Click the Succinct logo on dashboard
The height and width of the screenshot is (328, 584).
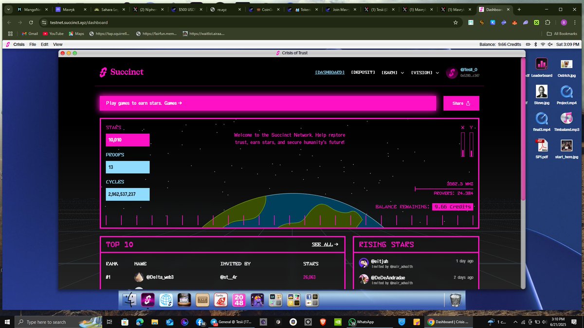pyautogui.click(x=122, y=72)
